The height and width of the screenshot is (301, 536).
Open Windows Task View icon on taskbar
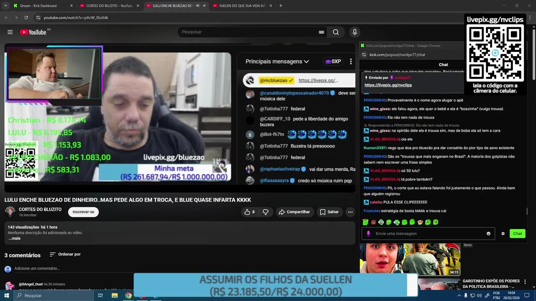coord(100,296)
